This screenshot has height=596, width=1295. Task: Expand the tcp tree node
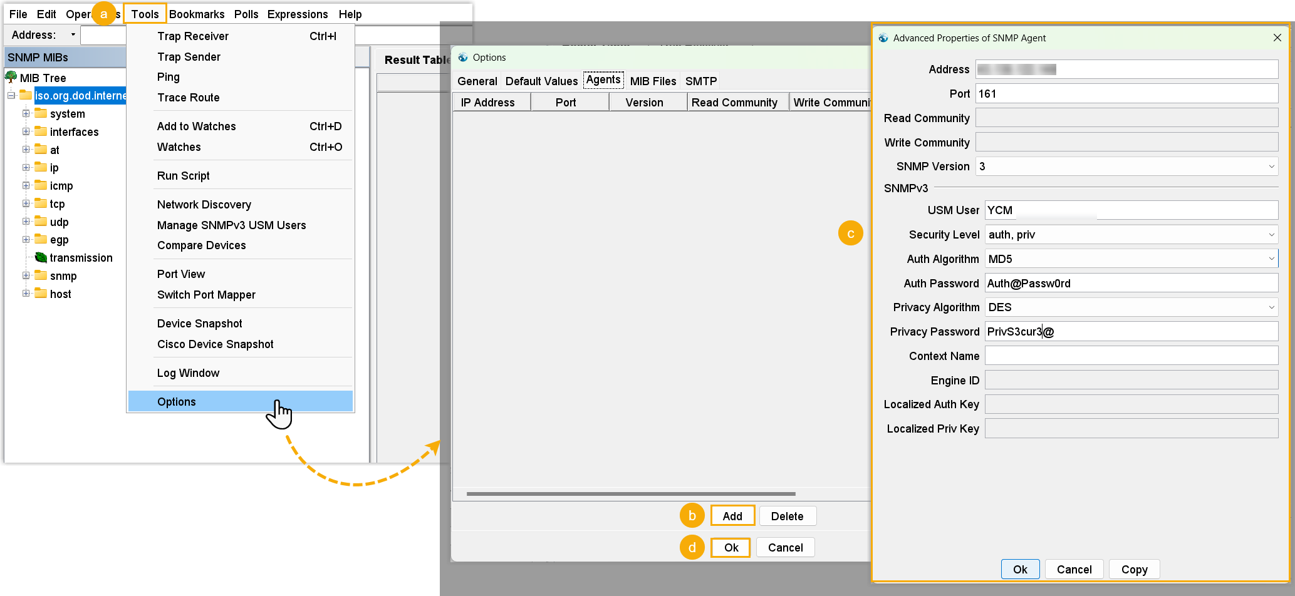tap(26, 203)
